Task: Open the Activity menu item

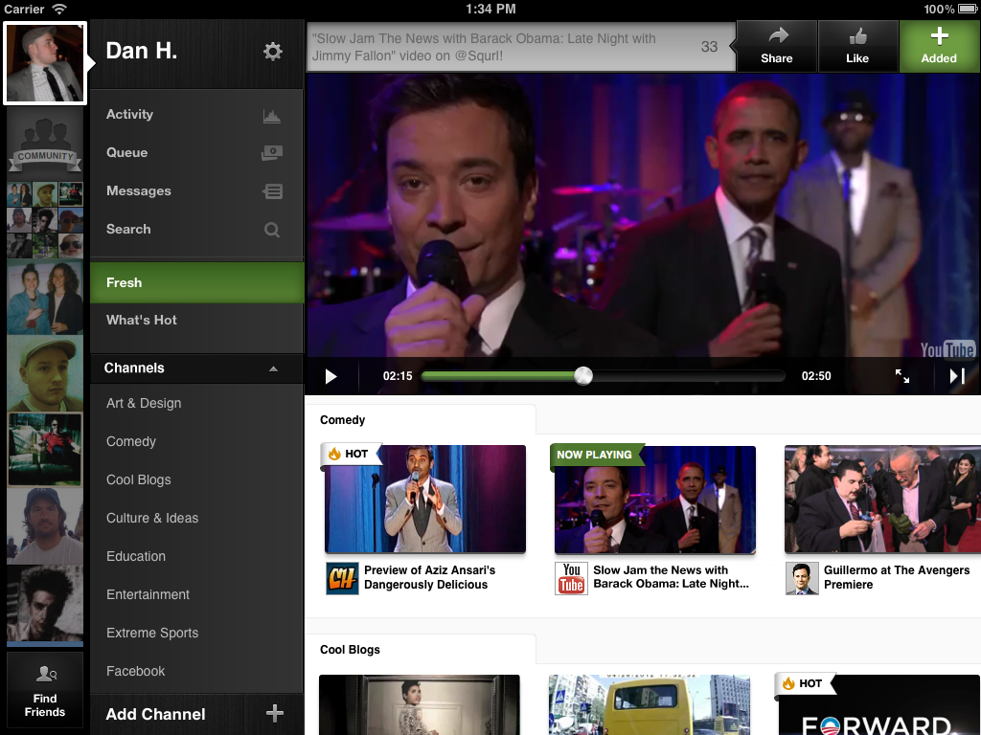Action: 196,115
